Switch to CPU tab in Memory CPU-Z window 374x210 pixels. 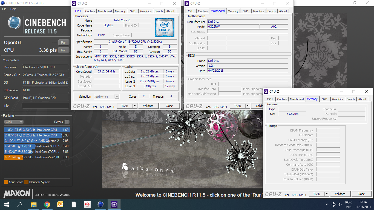(270, 99)
